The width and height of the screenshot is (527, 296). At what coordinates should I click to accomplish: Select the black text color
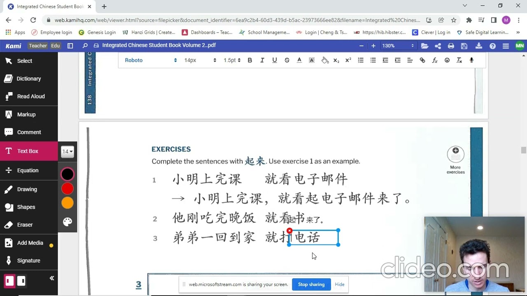[68, 174]
